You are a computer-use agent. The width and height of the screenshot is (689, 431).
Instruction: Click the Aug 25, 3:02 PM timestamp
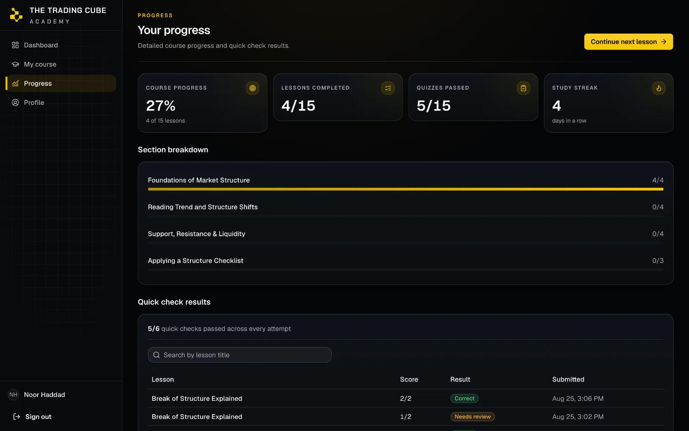coord(577,417)
